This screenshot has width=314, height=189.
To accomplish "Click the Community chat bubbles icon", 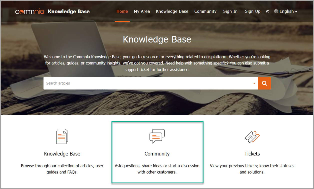I will click(x=157, y=136).
